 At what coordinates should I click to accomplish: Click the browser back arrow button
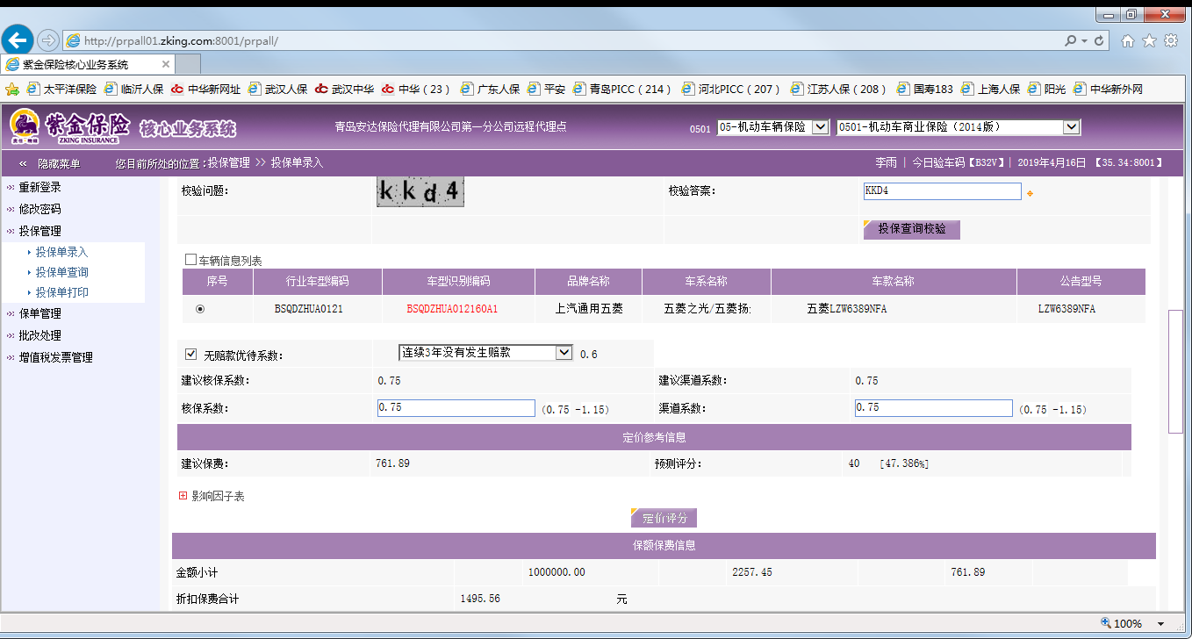[x=18, y=40]
